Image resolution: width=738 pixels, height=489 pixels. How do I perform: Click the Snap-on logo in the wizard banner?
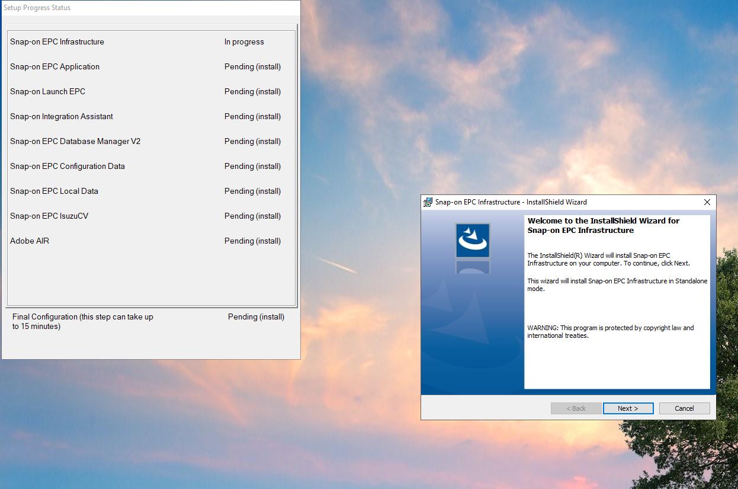(473, 240)
